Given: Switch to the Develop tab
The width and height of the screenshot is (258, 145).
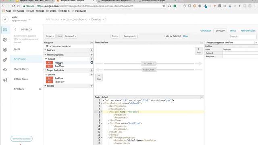Looking at the screenshot, I should coord(220,31).
